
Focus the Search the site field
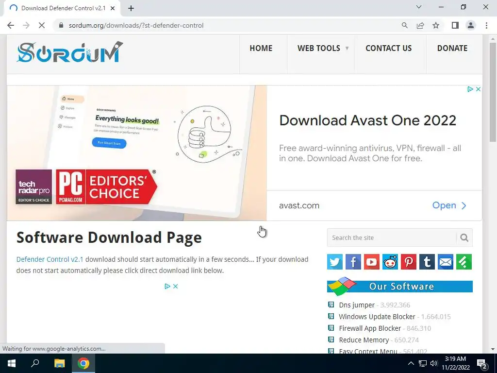point(392,237)
